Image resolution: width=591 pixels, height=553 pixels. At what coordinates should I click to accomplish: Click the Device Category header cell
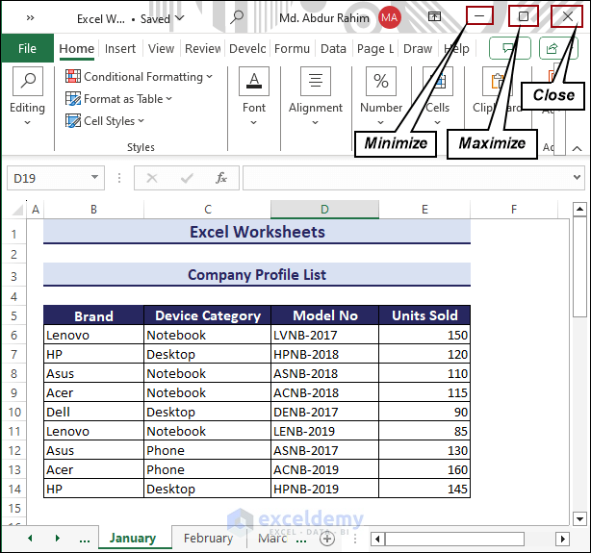pos(208,315)
